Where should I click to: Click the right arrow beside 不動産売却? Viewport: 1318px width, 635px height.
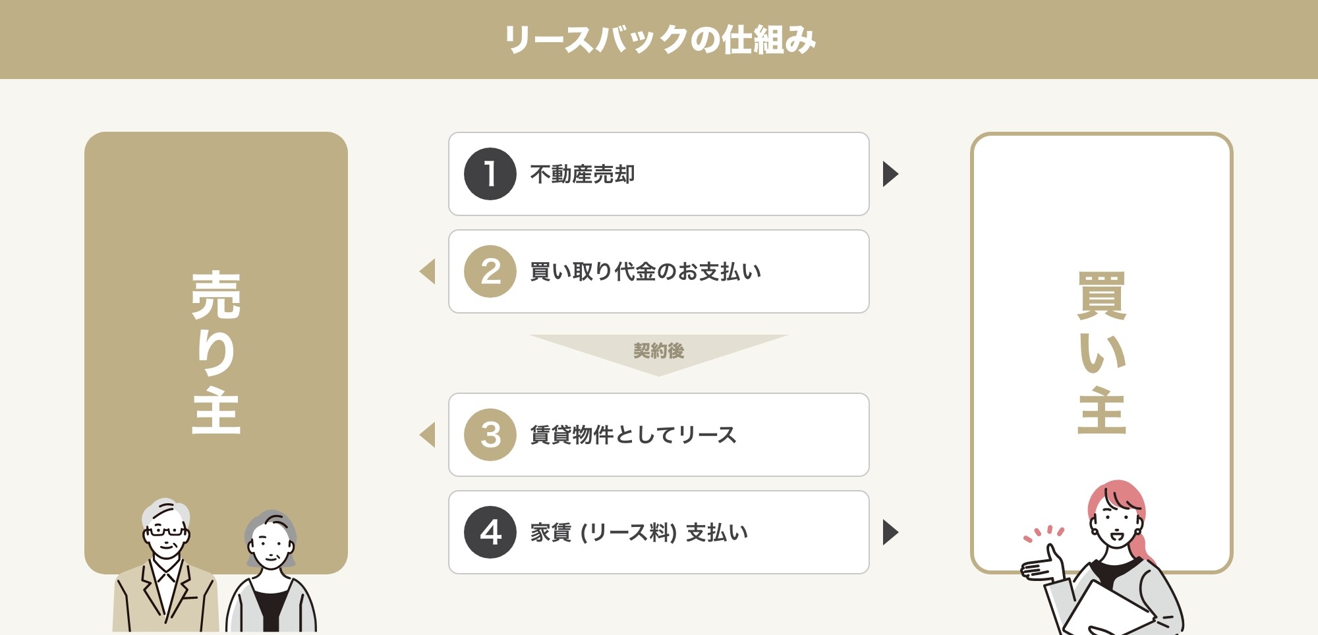pyautogui.click(x=891, y=174)
